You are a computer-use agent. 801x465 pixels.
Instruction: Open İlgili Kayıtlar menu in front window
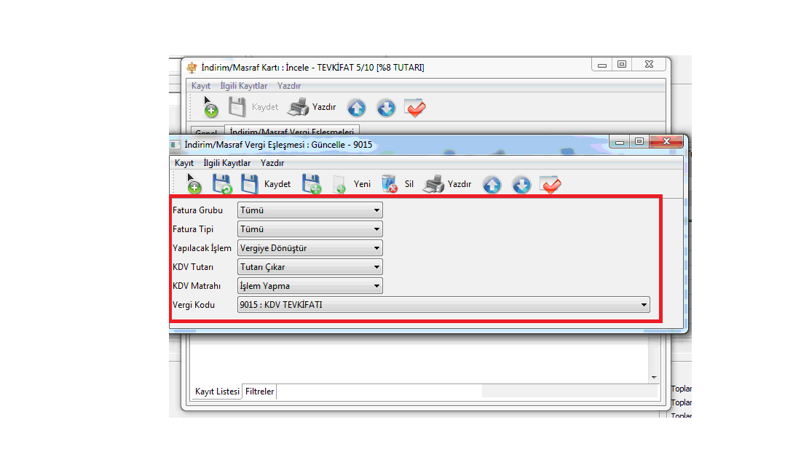coord(227,163)
